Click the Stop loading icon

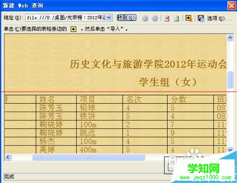point(167,18)
